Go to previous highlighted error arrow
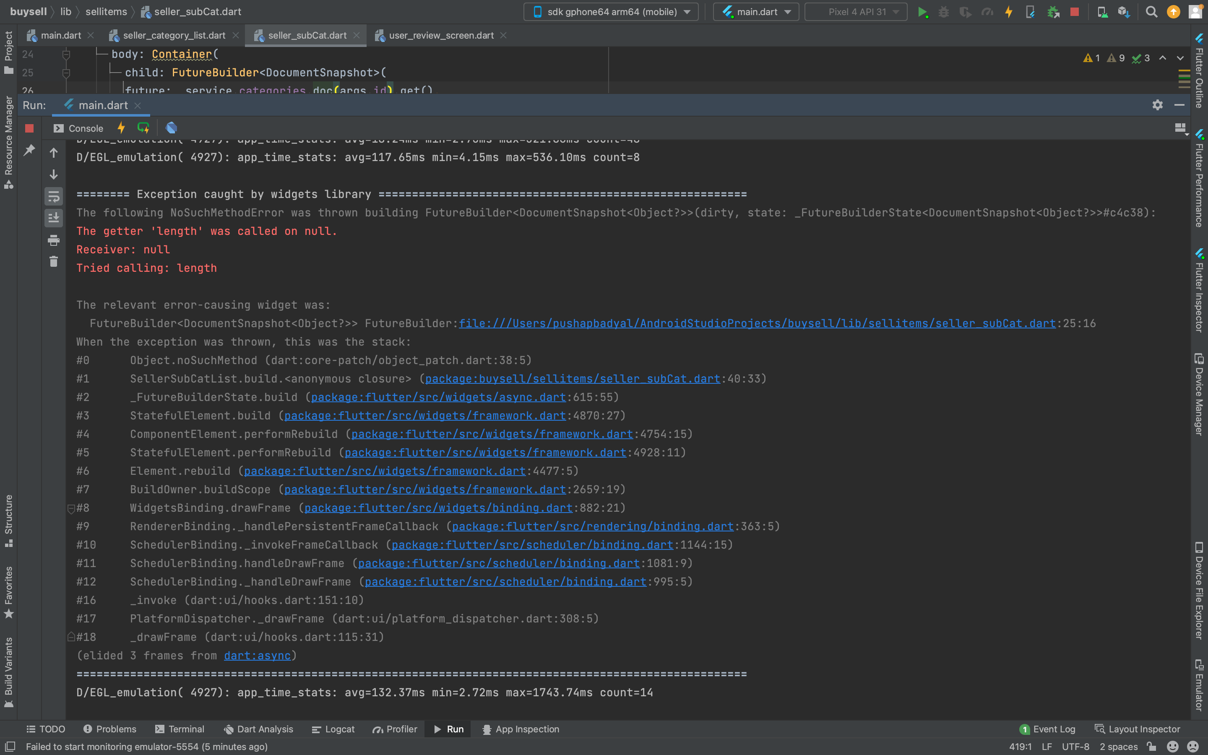Image resolution: width=1208 pixels, height=755 pixels. pos(1163,58)
